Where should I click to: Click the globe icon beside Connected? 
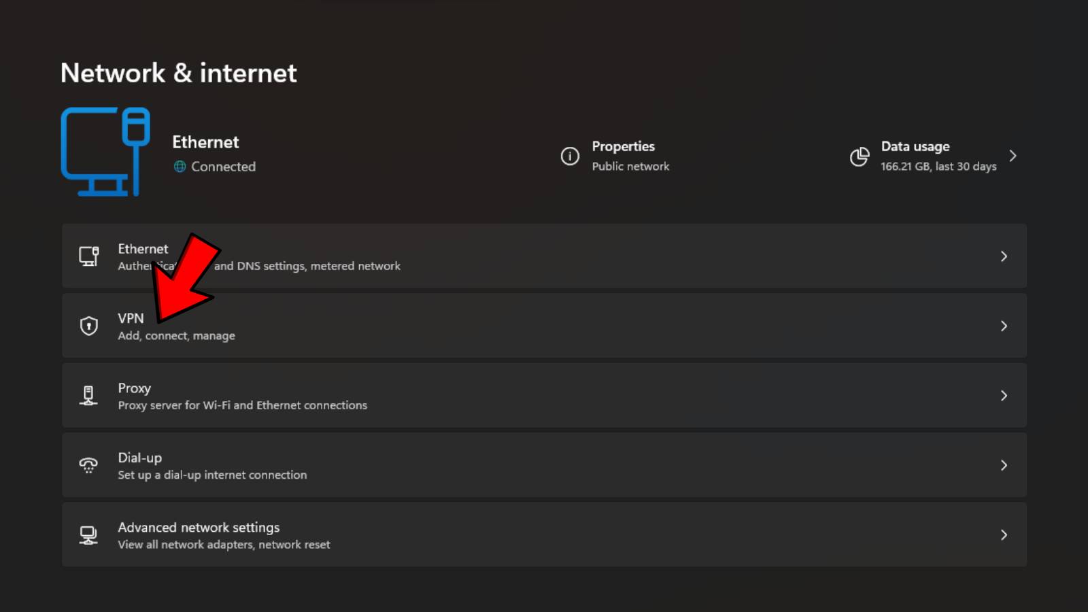coord(180,167)
